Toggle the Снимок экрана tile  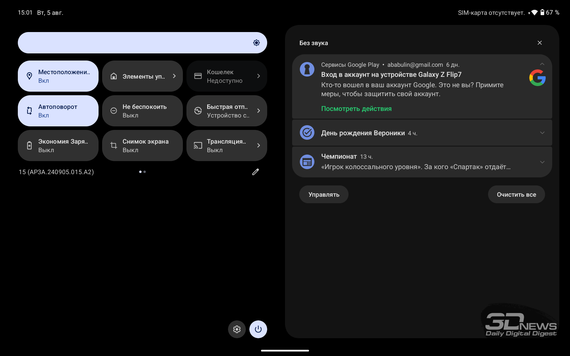[142, 145]
